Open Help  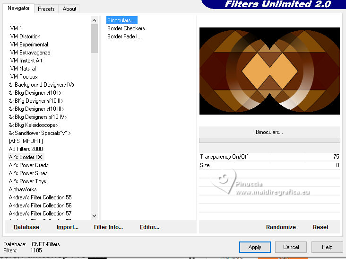327,247
